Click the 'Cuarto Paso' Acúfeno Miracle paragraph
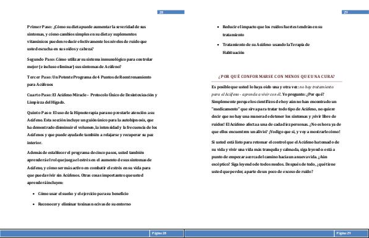The image size is (369, 238). pos(92,99)
